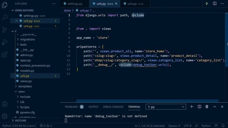The image size is (228, 128).
Task: Click the editor horizontal scrollbar
Action: pos(147,101)
